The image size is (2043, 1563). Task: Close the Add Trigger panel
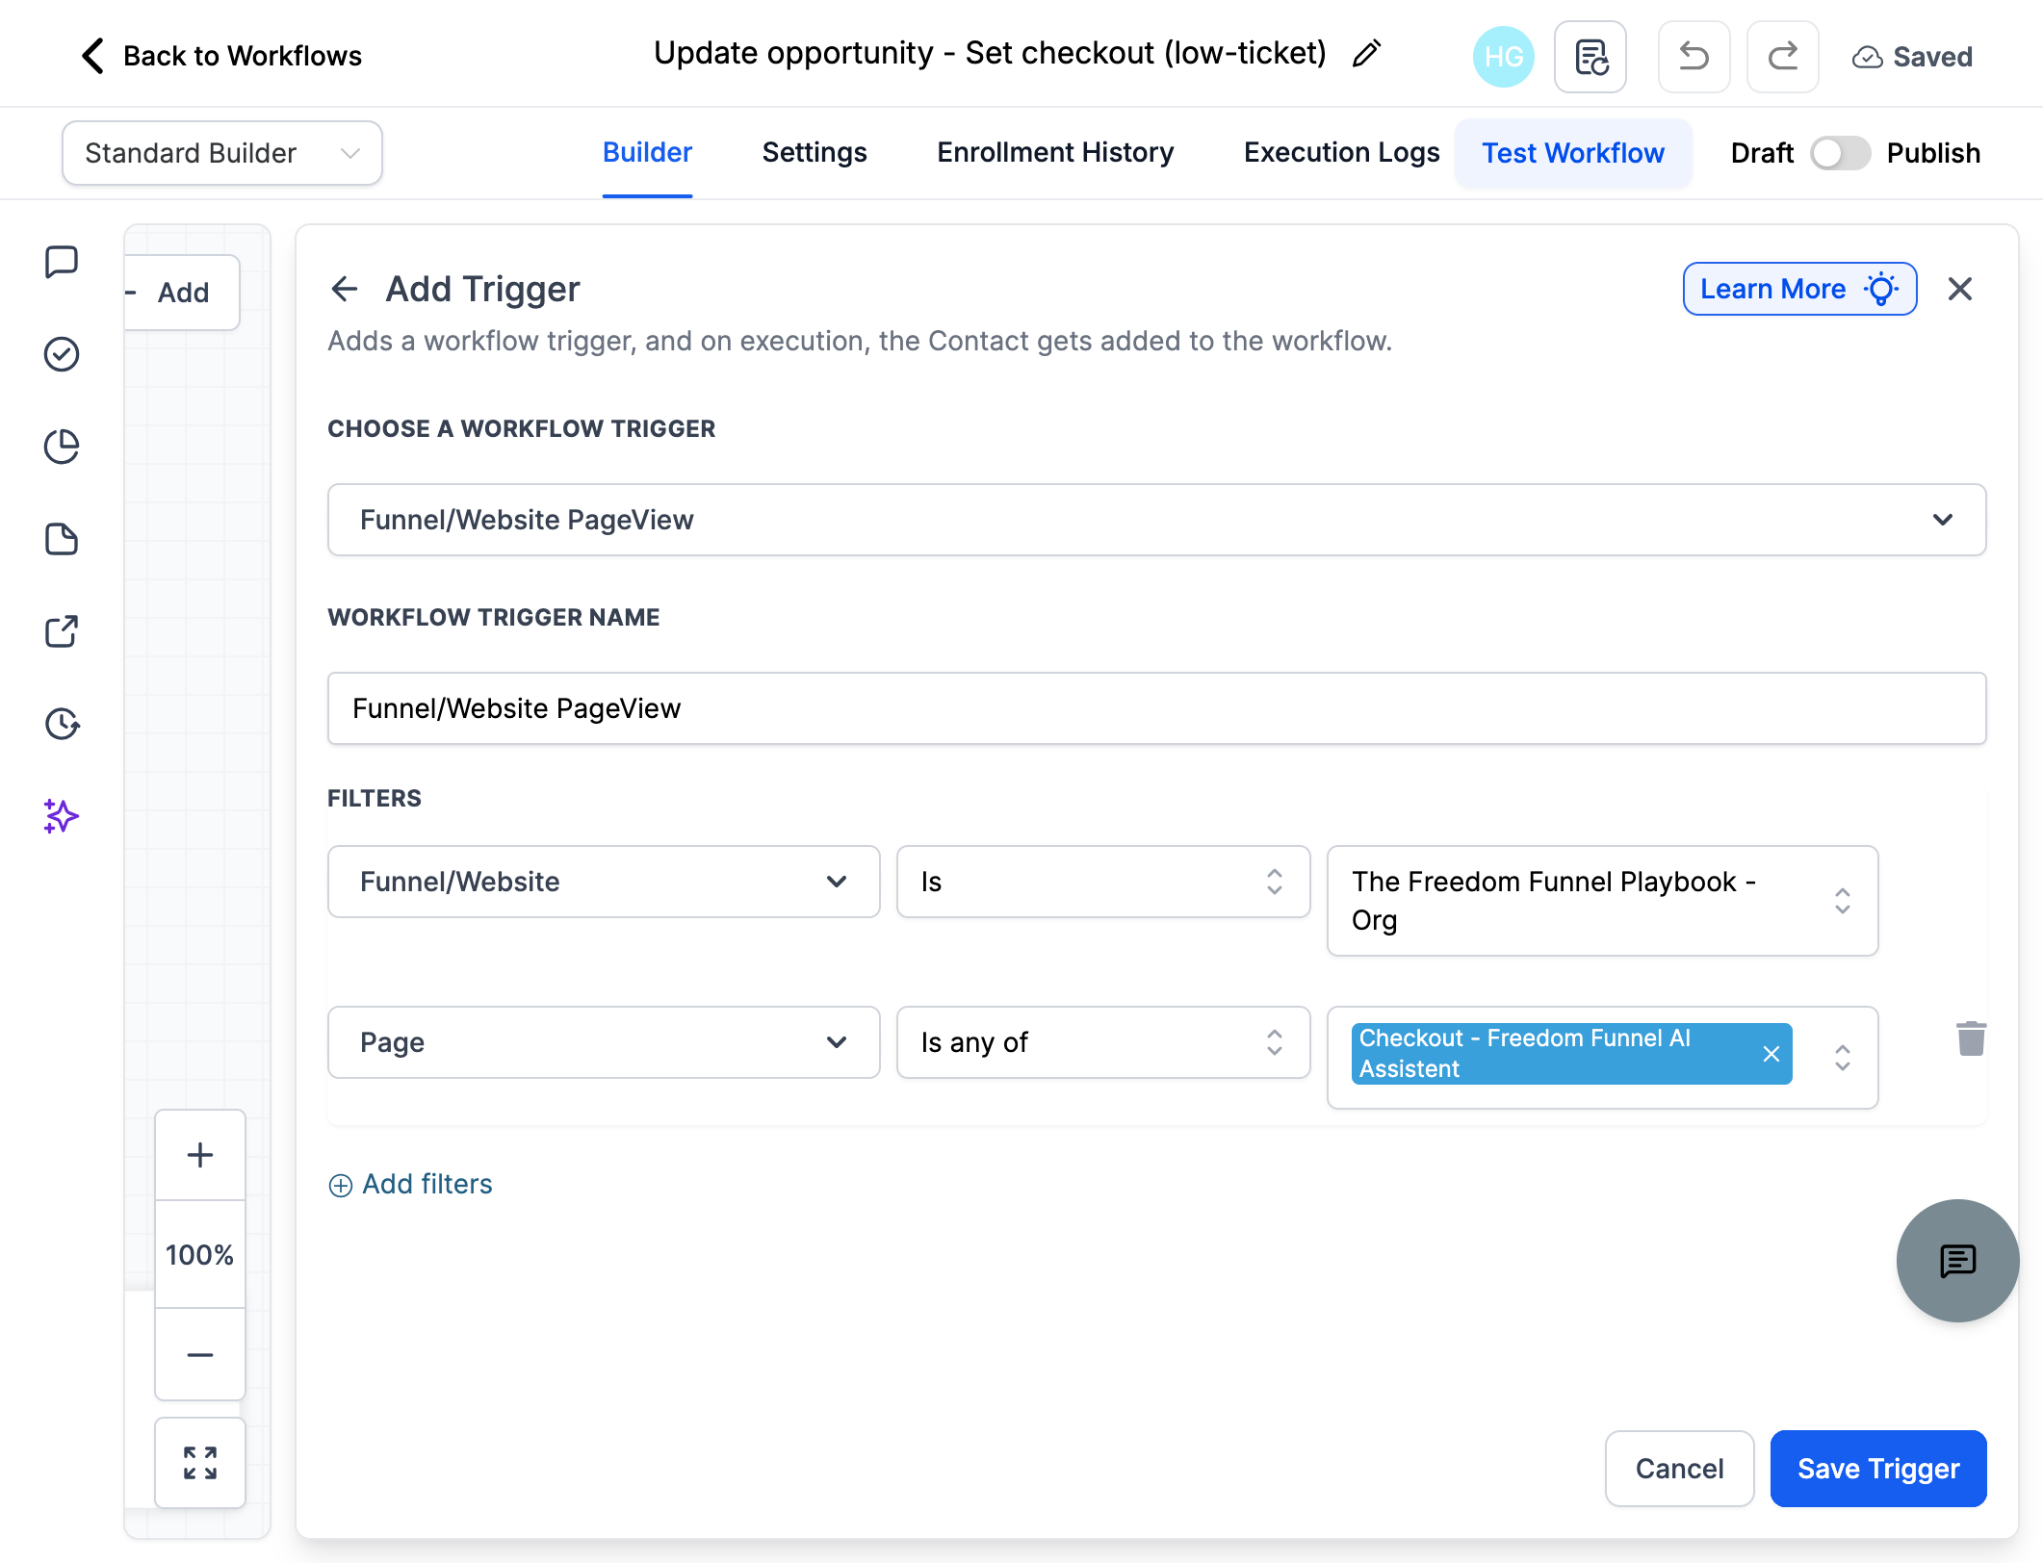click(1960, 289)
